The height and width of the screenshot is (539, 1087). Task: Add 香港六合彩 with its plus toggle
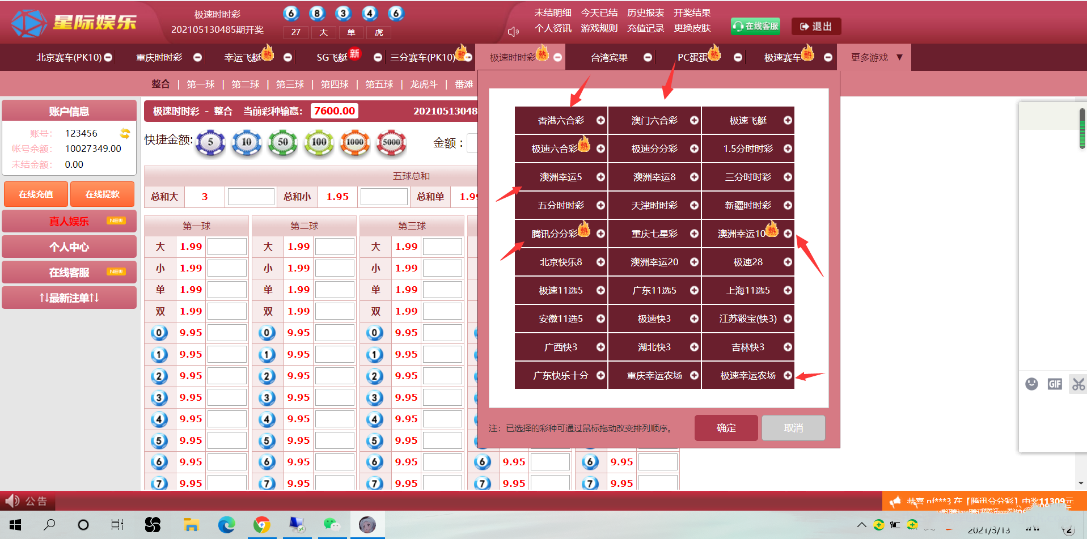click(600, 120)
